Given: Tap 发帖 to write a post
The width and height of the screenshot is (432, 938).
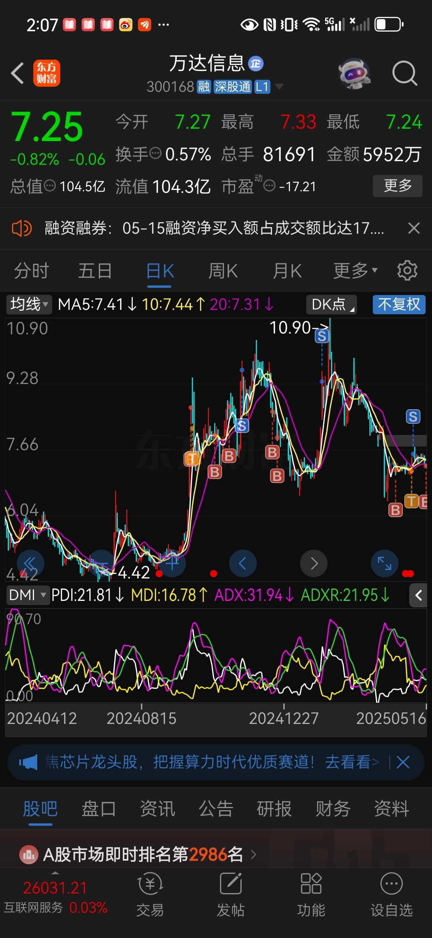Looking at the screenshot, I should pyautogui.click(x=231, y=895).
